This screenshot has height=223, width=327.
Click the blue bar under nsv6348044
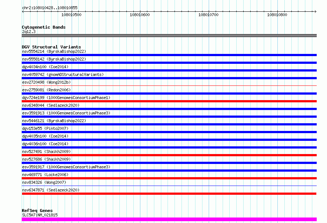pos(169,109)
